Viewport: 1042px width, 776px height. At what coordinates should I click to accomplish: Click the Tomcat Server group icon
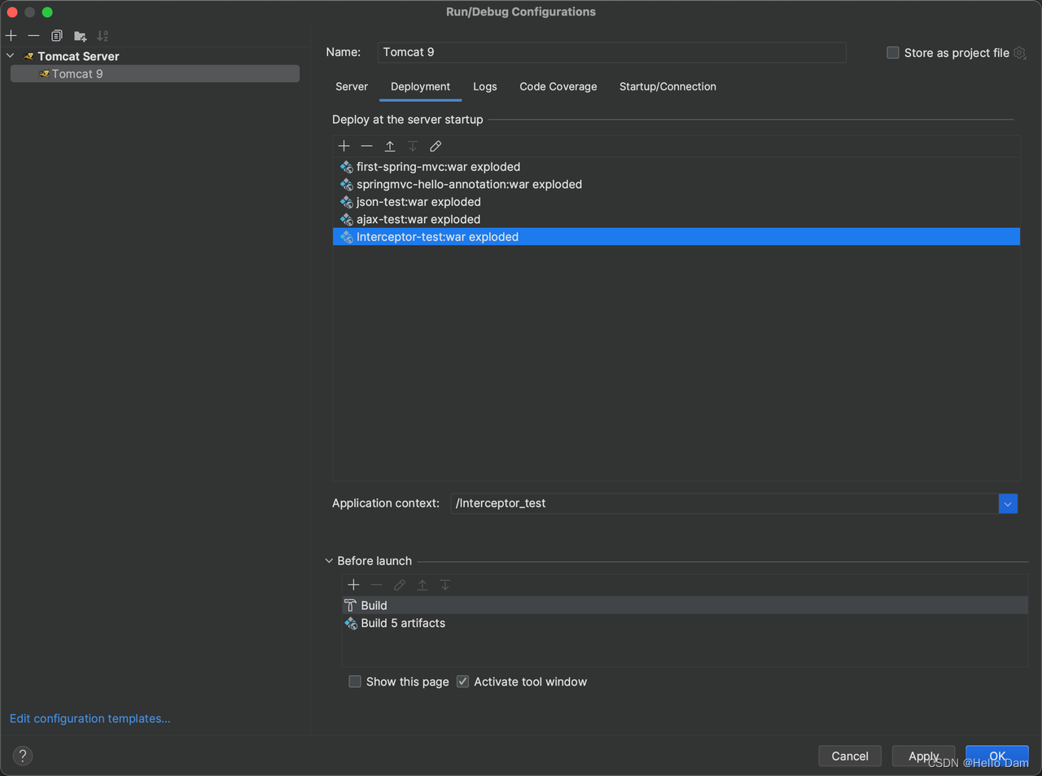pos(28,56)
